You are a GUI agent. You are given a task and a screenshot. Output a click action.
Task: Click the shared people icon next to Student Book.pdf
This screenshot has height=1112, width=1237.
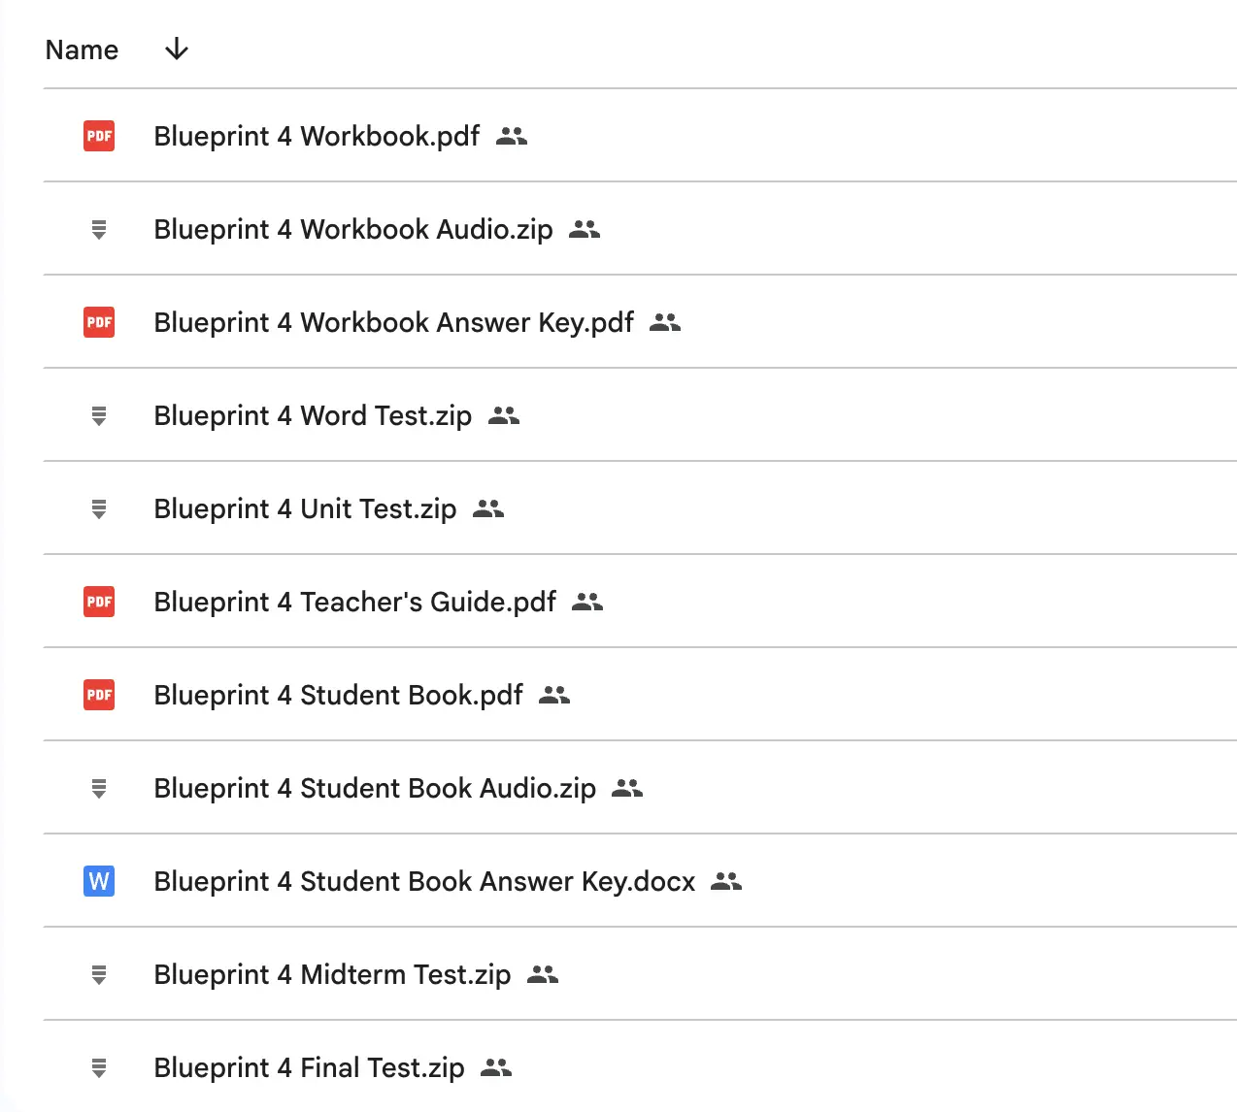click(554, 695)
